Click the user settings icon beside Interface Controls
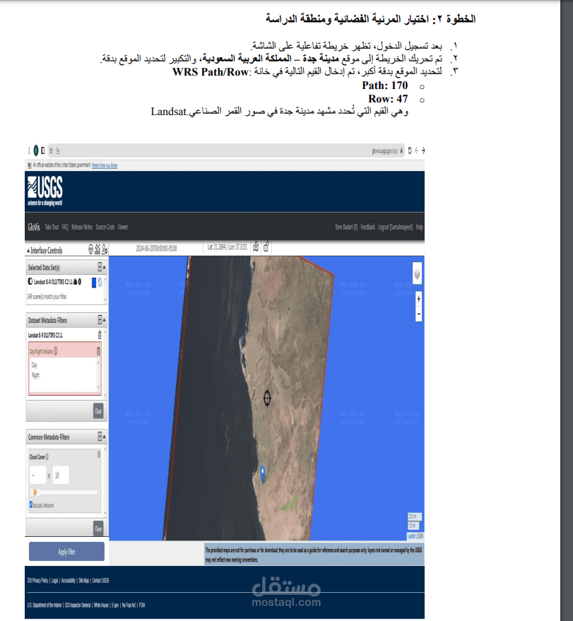The width and height of the screenshot is (573, 621). (x=105, y=249)
